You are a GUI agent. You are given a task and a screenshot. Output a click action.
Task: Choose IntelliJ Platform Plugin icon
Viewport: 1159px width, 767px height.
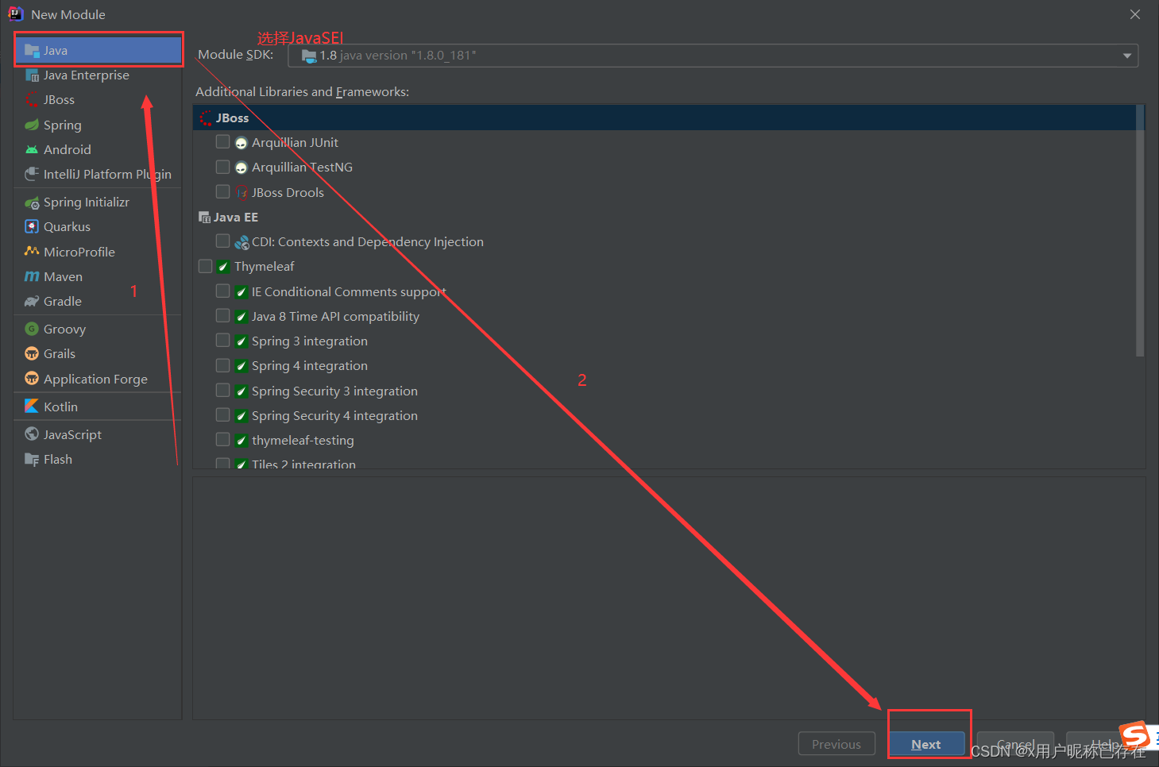point(32,174)
